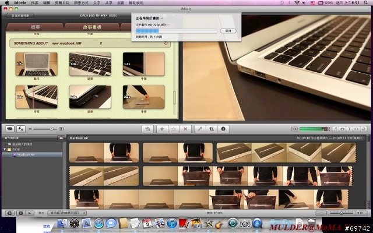Open the Trash in the Dock

tap(311, 223)
